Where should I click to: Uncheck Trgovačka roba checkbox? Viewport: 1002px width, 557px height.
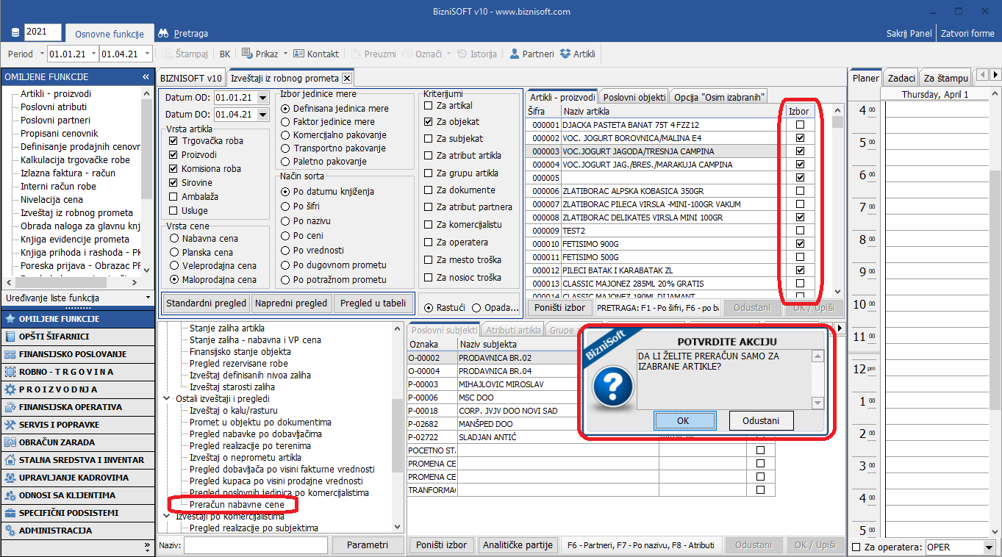173,141
